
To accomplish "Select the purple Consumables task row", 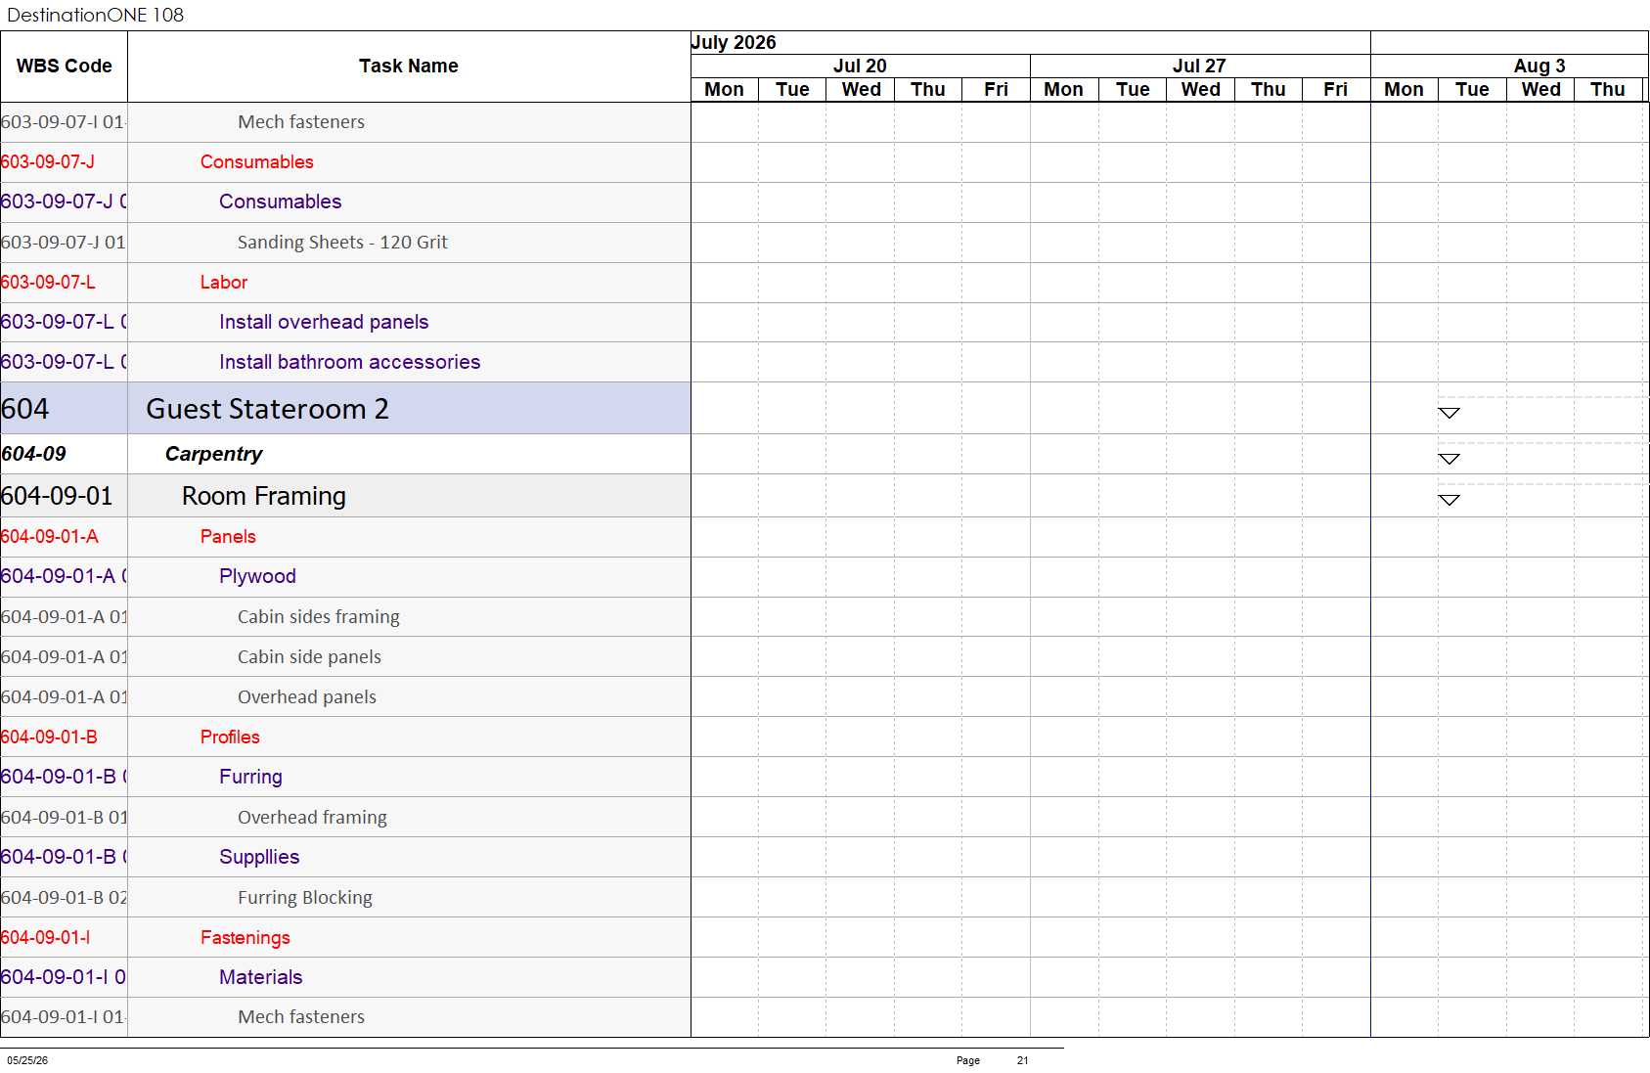I will click(x=409, y=201).
